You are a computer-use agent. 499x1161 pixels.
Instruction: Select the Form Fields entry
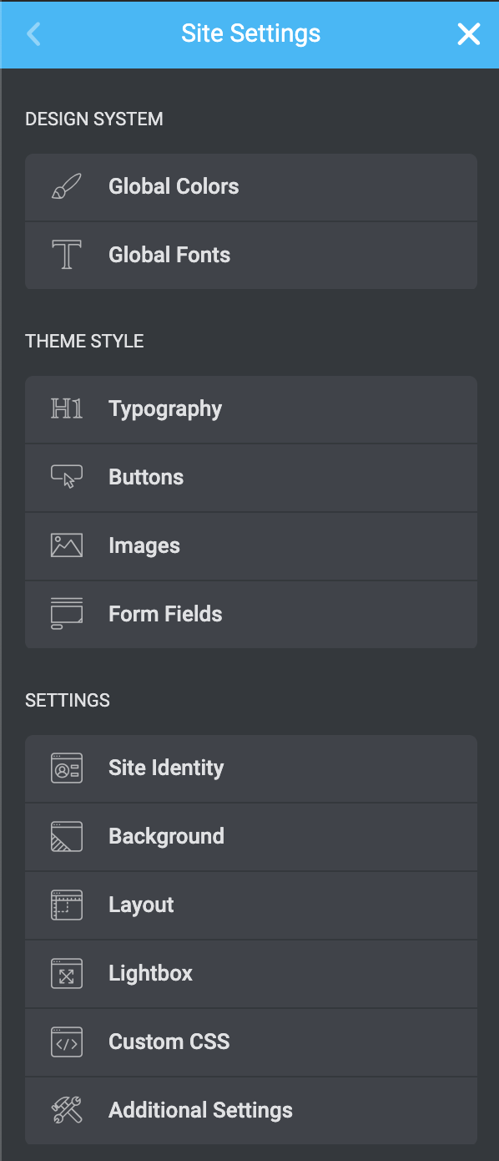[x=251, y=615]
